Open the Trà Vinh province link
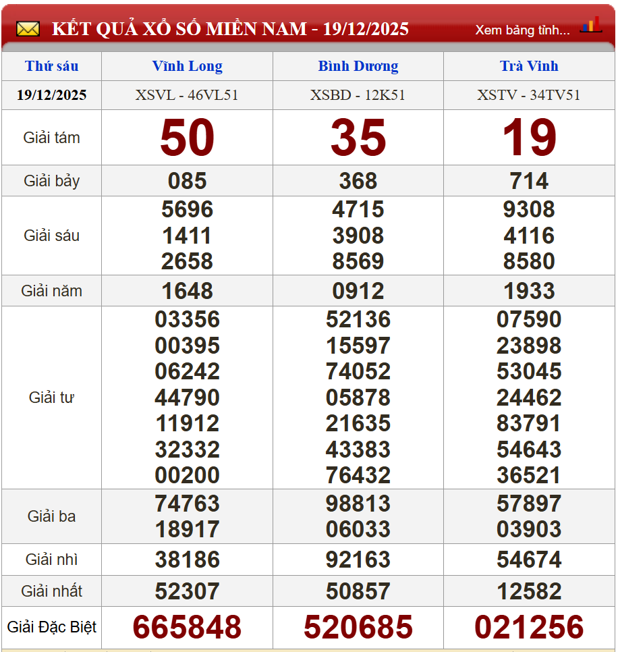The height and width of the screenshot is (652, 618). coord(529,66)
